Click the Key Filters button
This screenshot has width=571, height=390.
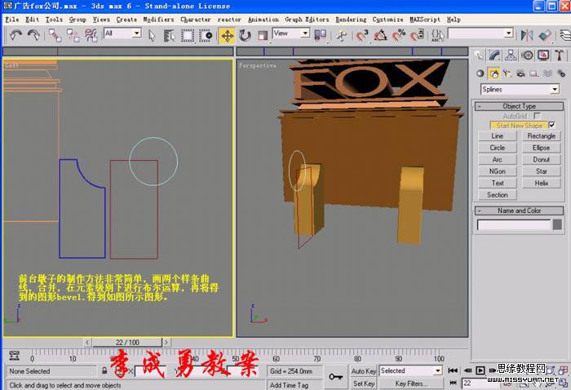(x=411, y=383)
